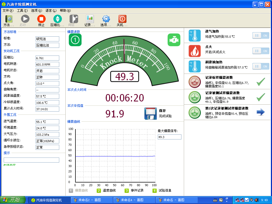Click the green engine icon beside knock meter
This screenshot has height=204, width=272.
(174, 40)
